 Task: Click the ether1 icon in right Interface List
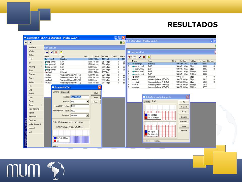[133, 77]
